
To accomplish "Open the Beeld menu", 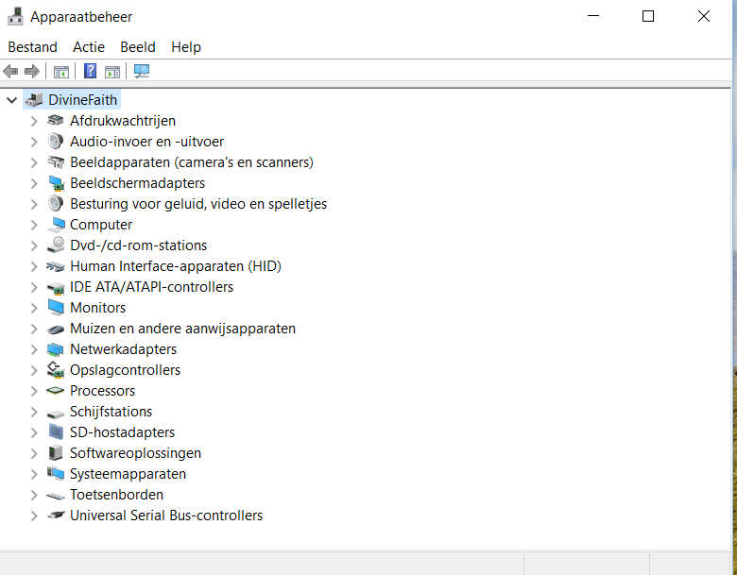I will [x=138, y=47].
